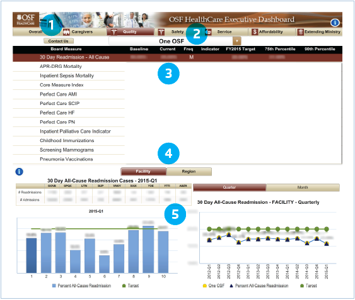Image resolution: width=355 pixels, height=300 pixels.
Task: Click the Caregivers people icon
Action: pos(66,32)
